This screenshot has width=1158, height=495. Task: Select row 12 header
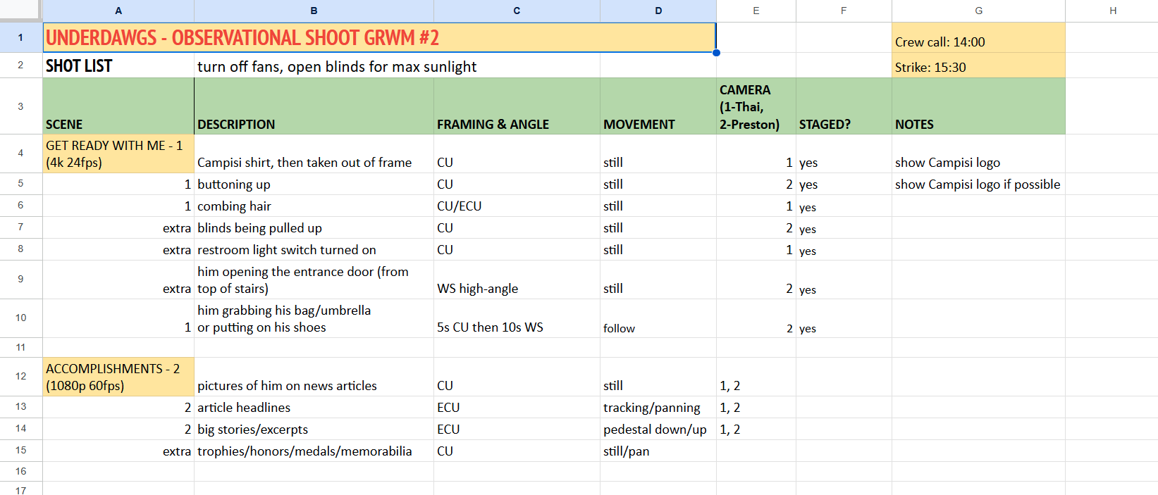[21, 377]
